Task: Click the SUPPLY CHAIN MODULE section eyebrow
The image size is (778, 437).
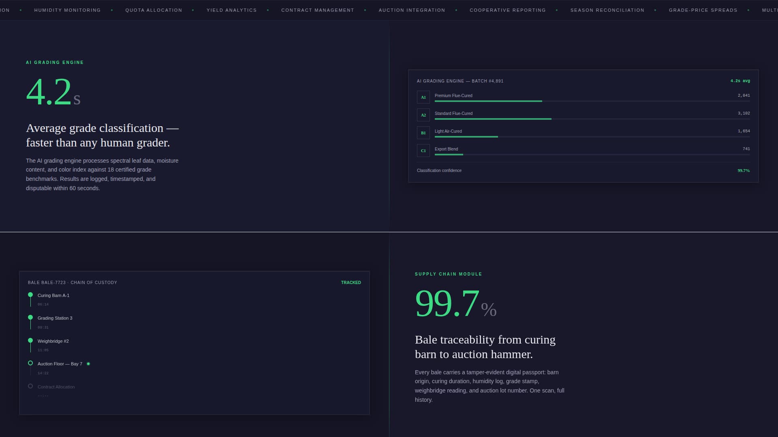Action: pyautogui.click(x=449, y=274)
